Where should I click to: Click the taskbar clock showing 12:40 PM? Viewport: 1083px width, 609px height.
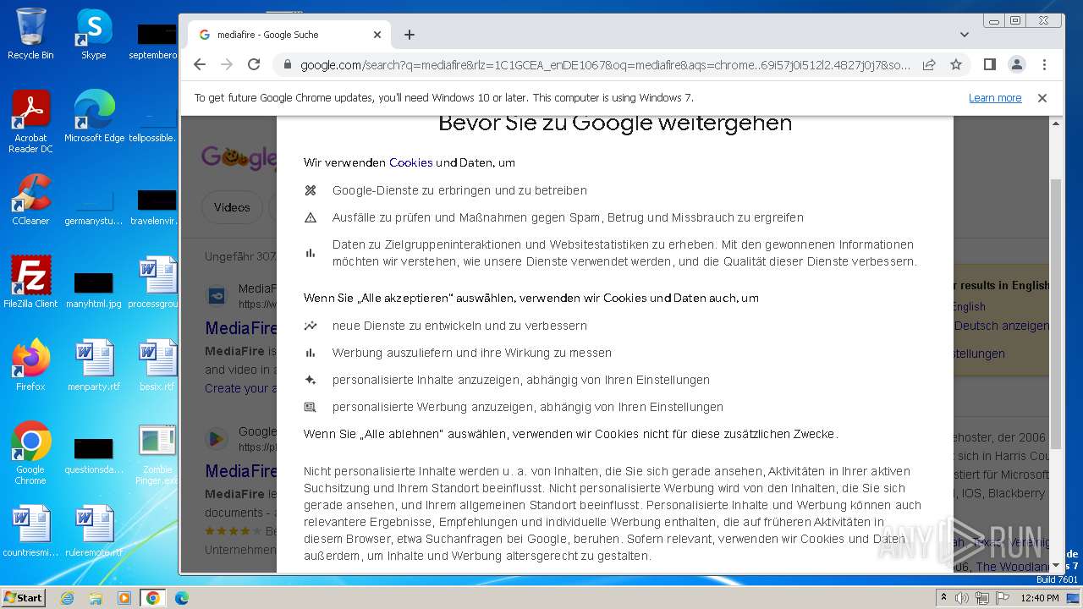tap(1040, 598)
